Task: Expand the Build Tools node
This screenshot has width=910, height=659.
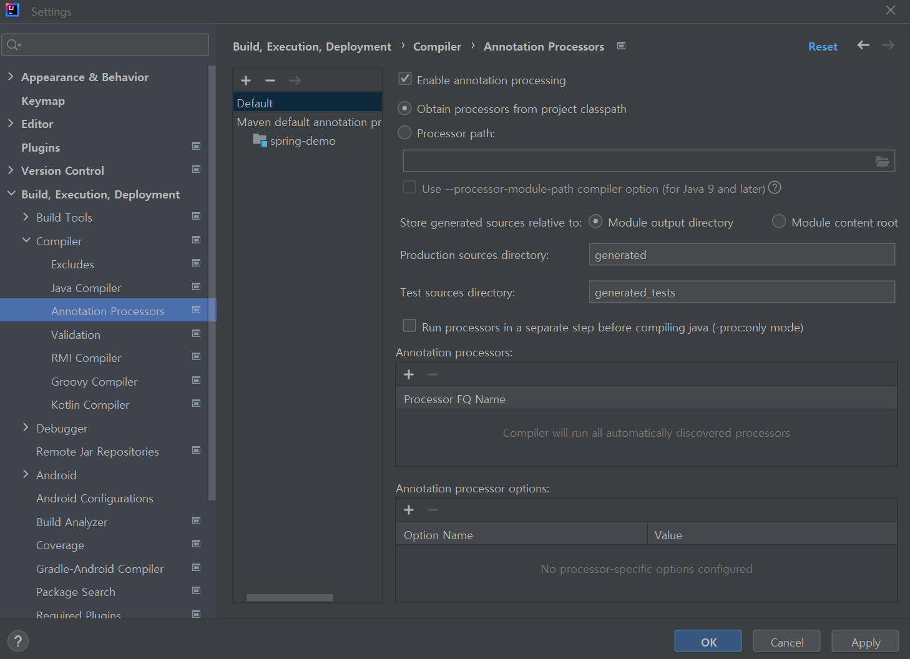Action: (x=26, y=217)
